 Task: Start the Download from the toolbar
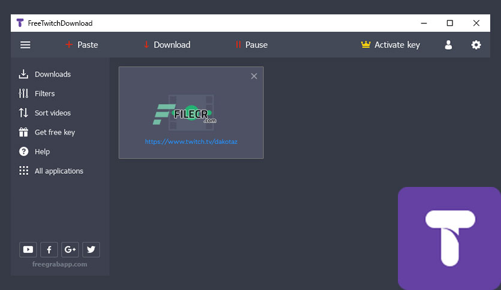167,45
